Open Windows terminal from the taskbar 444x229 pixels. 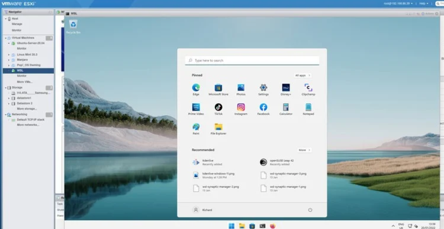[x=263, y=226]
